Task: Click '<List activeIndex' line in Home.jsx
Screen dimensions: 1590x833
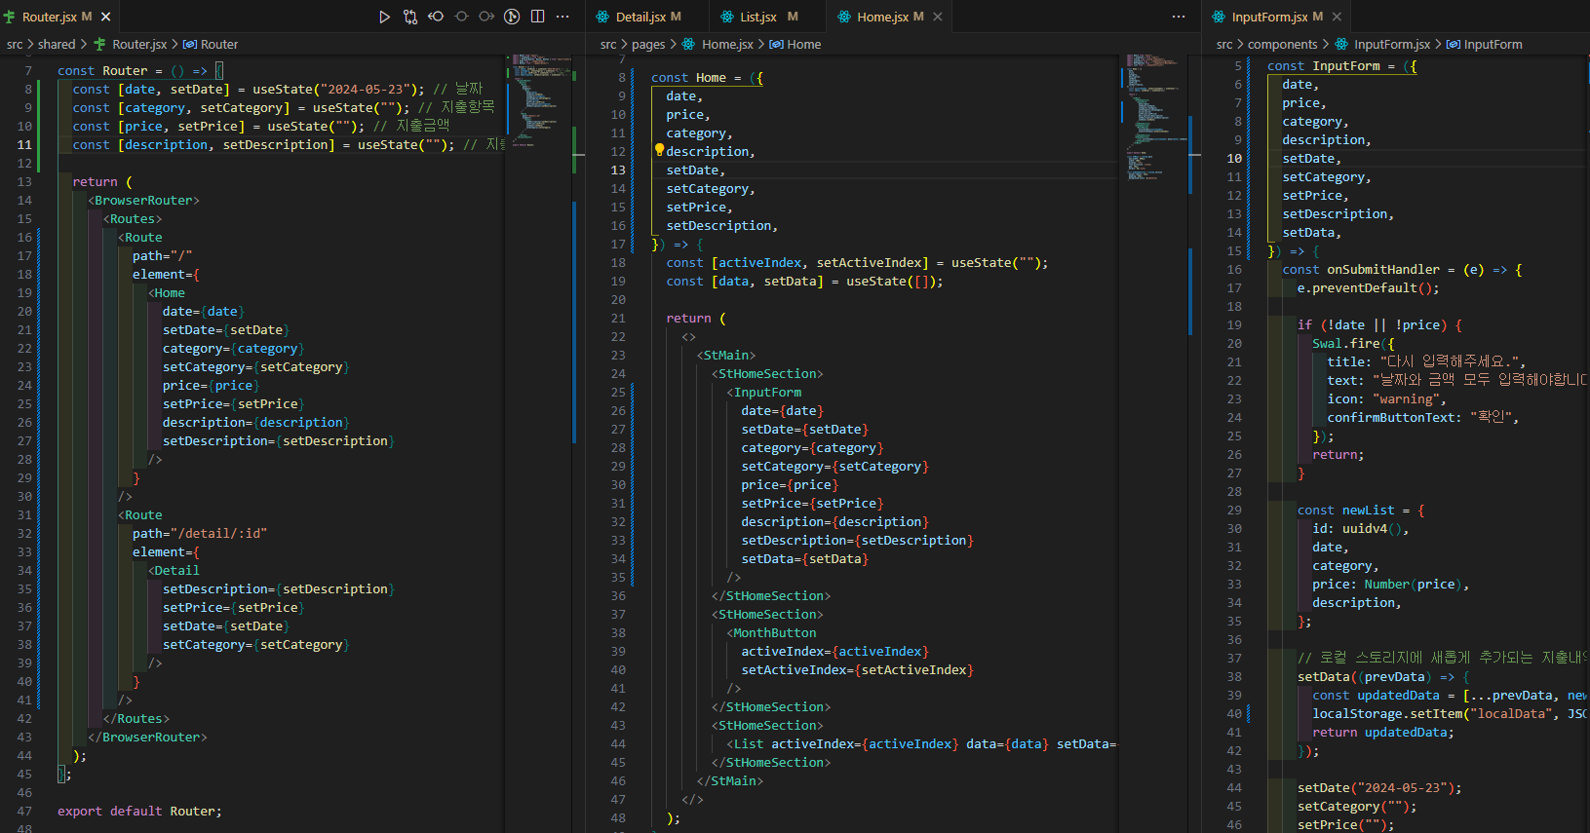Action: 921,743
